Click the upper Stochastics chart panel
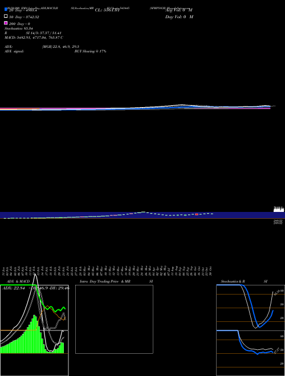This screenshot has height=376, width=285. (251, 307)
